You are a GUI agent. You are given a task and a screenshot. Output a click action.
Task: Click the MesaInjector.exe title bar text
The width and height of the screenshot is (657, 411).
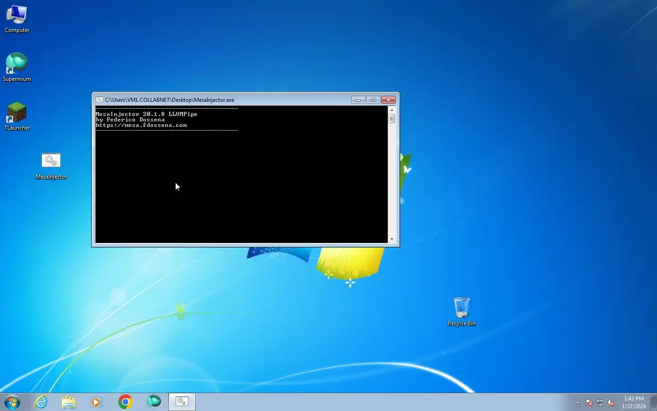[x=169, y=100]
